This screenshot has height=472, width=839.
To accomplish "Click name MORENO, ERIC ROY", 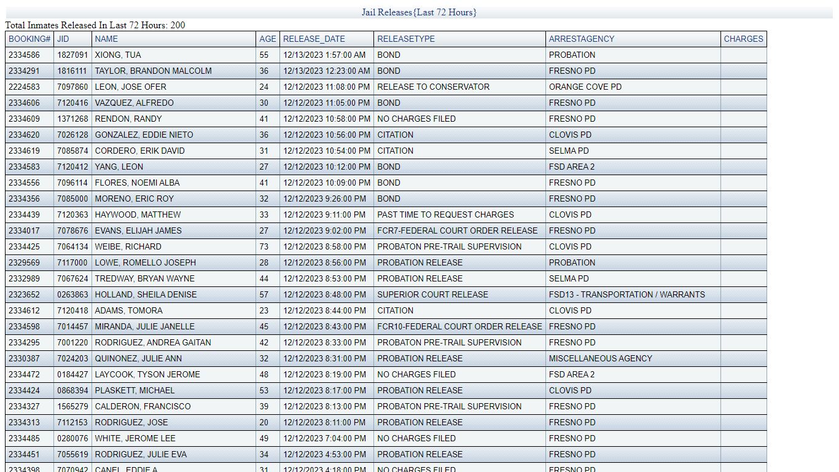I will point(134,199).
